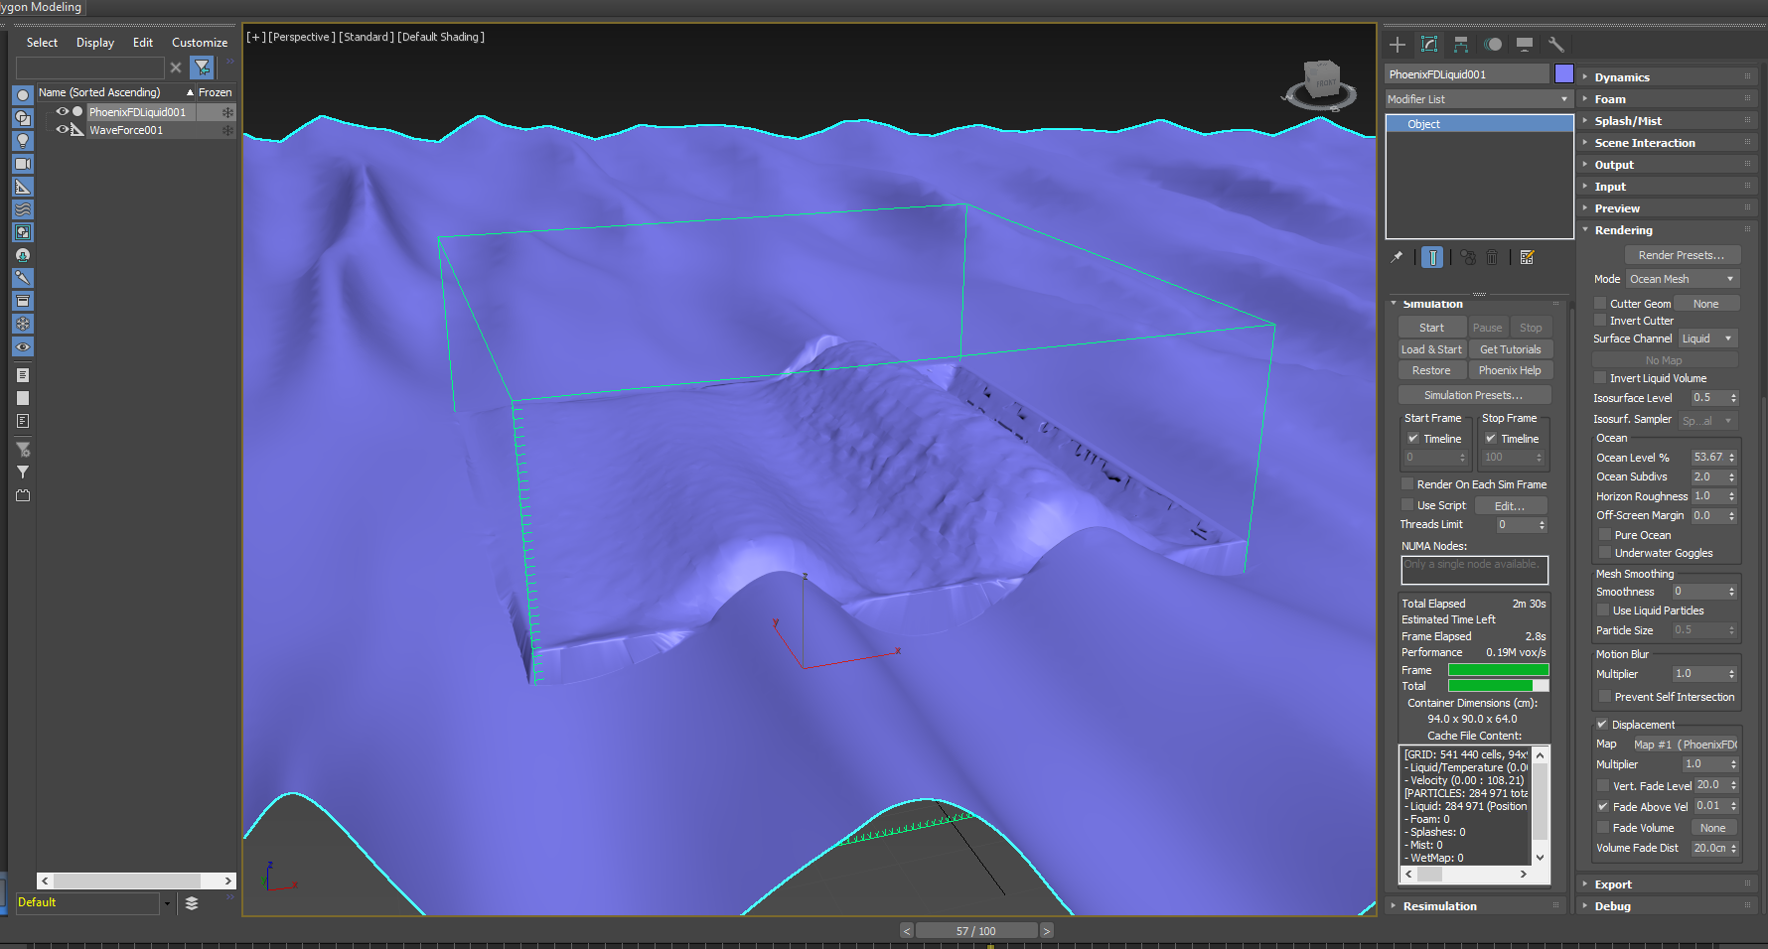The image size is (1768, 949).
Task: Click the Phoenix Help button
Action: click(x=1510, y=370)
